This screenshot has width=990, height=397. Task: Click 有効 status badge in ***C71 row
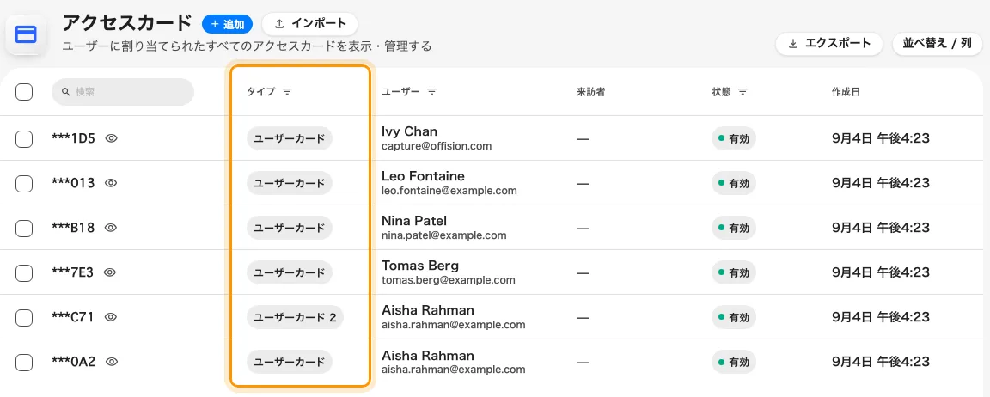click(734, 317)
